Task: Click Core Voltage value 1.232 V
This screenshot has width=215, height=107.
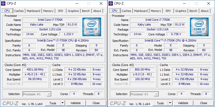Action: pyautogui.click(x=69, y=34)
